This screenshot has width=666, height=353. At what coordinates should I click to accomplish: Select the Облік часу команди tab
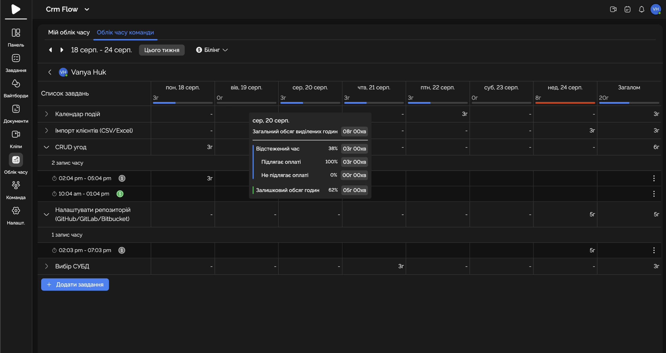point(125,32)
